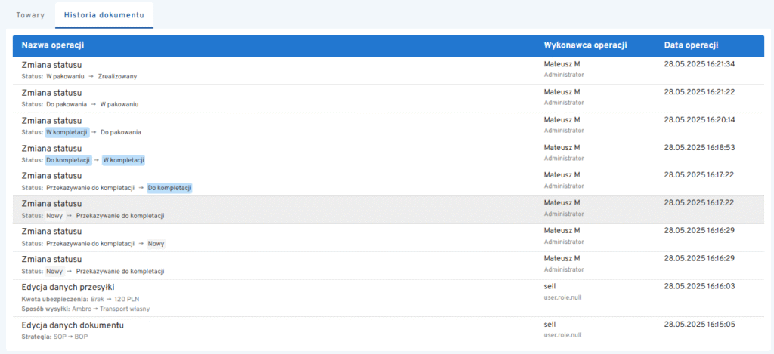Open the Edycja danych dokumentu entry
Screen dimensions: 774x354
click(x=73, y=325)
